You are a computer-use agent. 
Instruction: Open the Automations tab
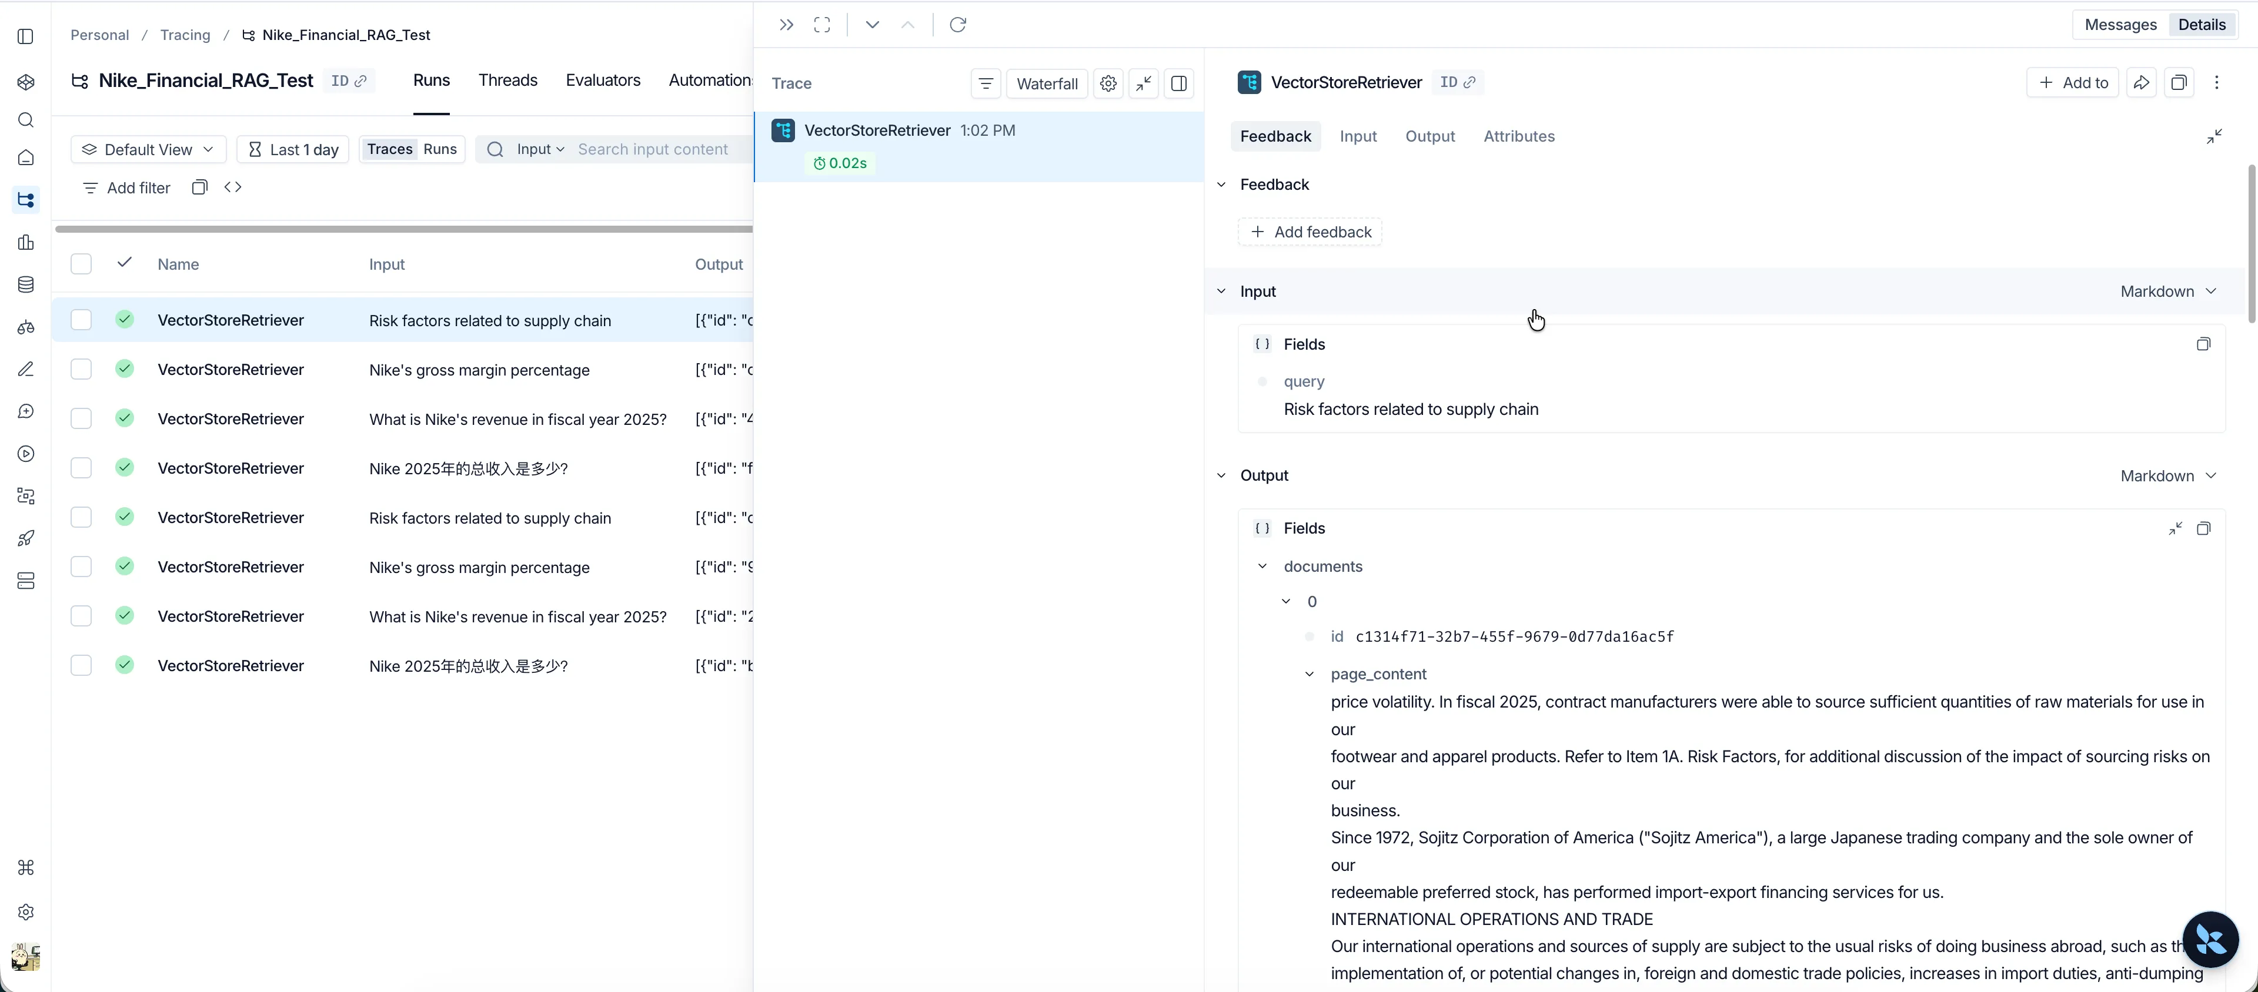(710, 81)
